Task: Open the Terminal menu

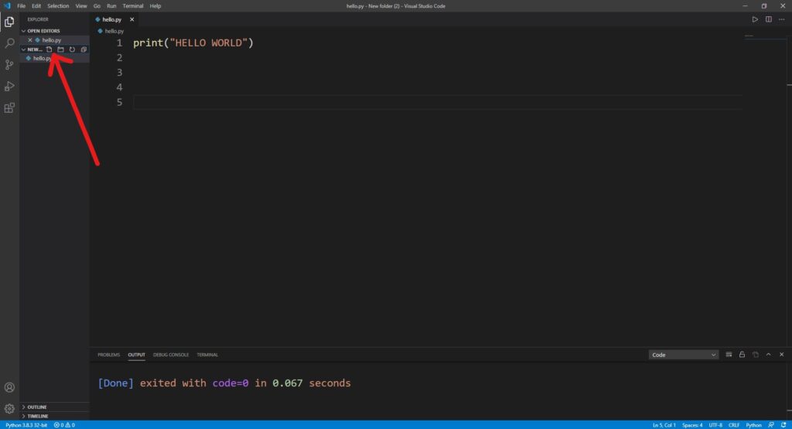Action: tap(133, 6)
